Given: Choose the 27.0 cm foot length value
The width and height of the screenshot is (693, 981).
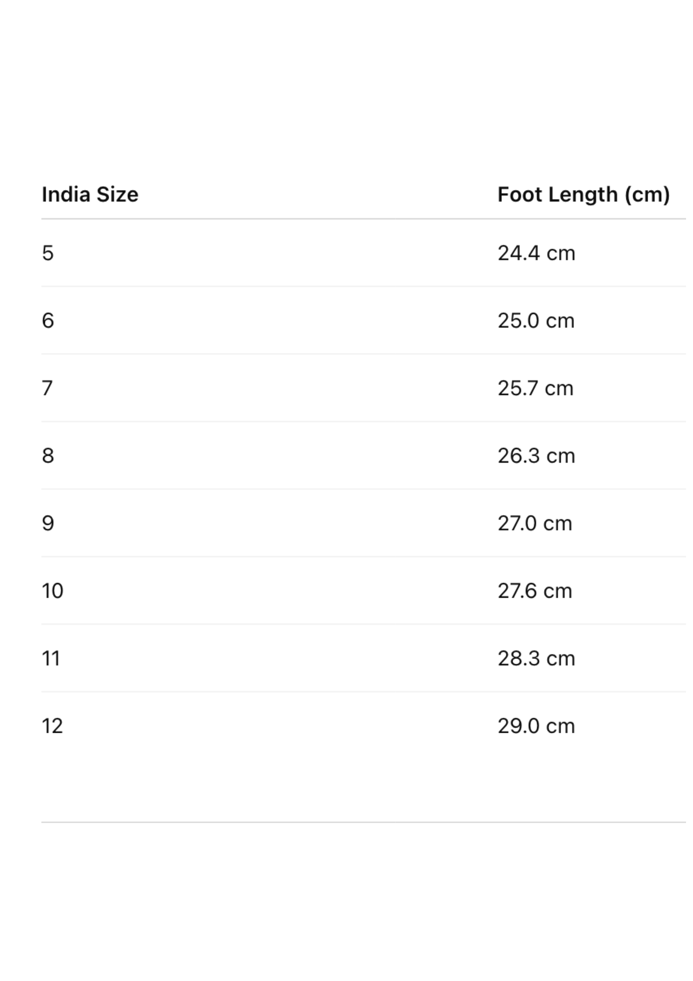Looking at the screenshot, I should coord(535,523).
